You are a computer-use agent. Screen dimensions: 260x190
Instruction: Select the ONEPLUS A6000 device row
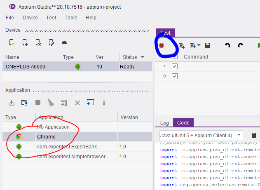pyautogui.click(x=77, y=67)
